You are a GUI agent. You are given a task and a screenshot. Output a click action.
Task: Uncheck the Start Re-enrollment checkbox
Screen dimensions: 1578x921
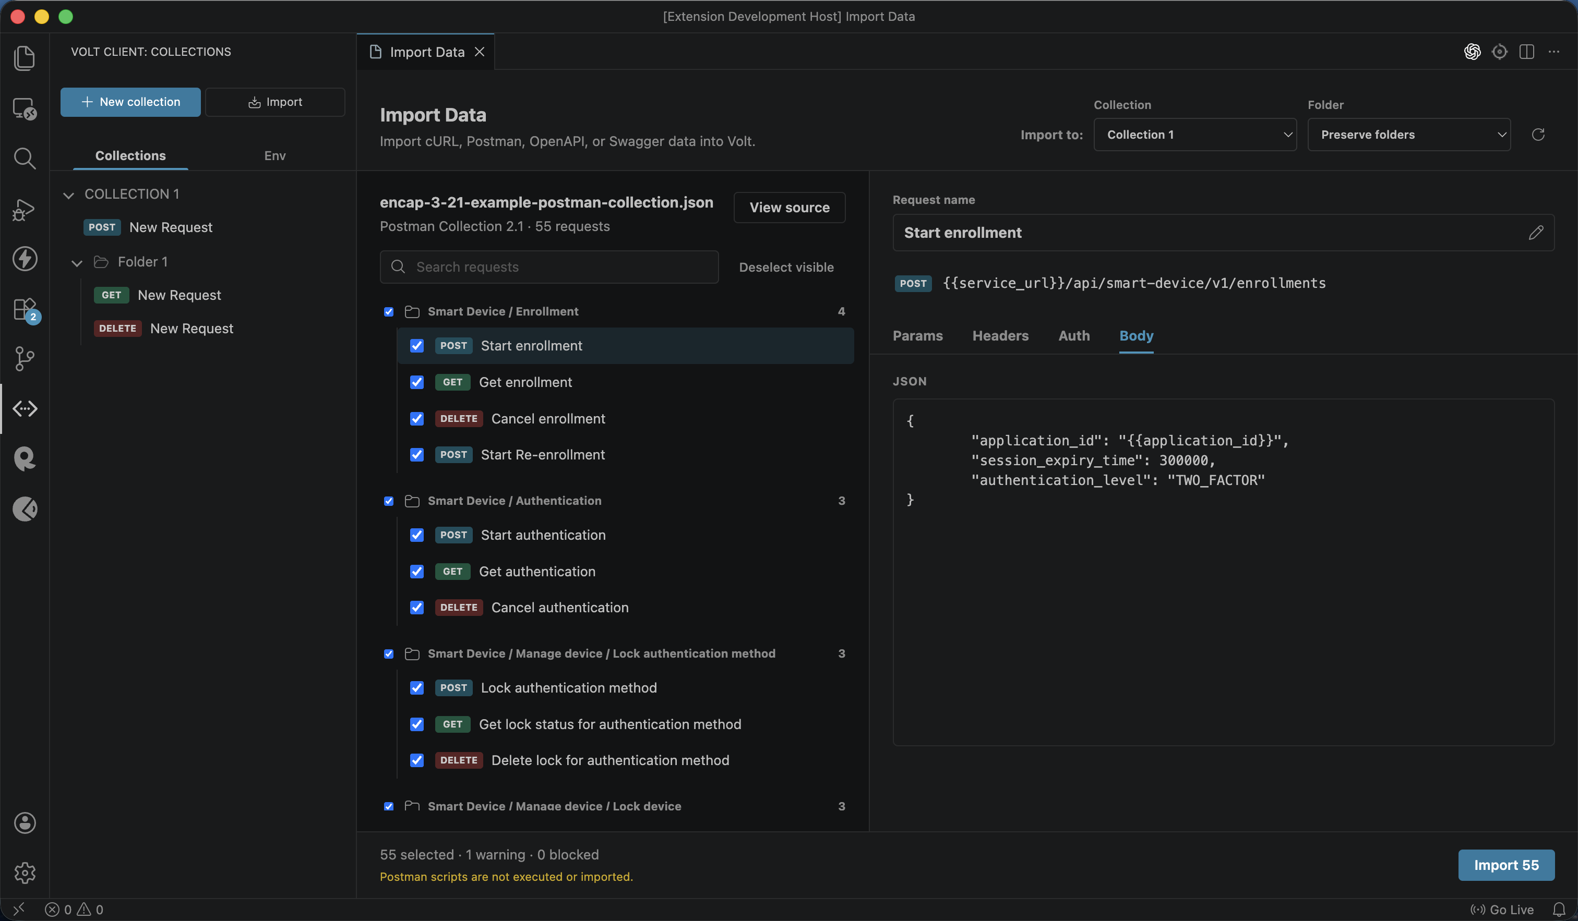pyautogui.click(x=417, y=455)
